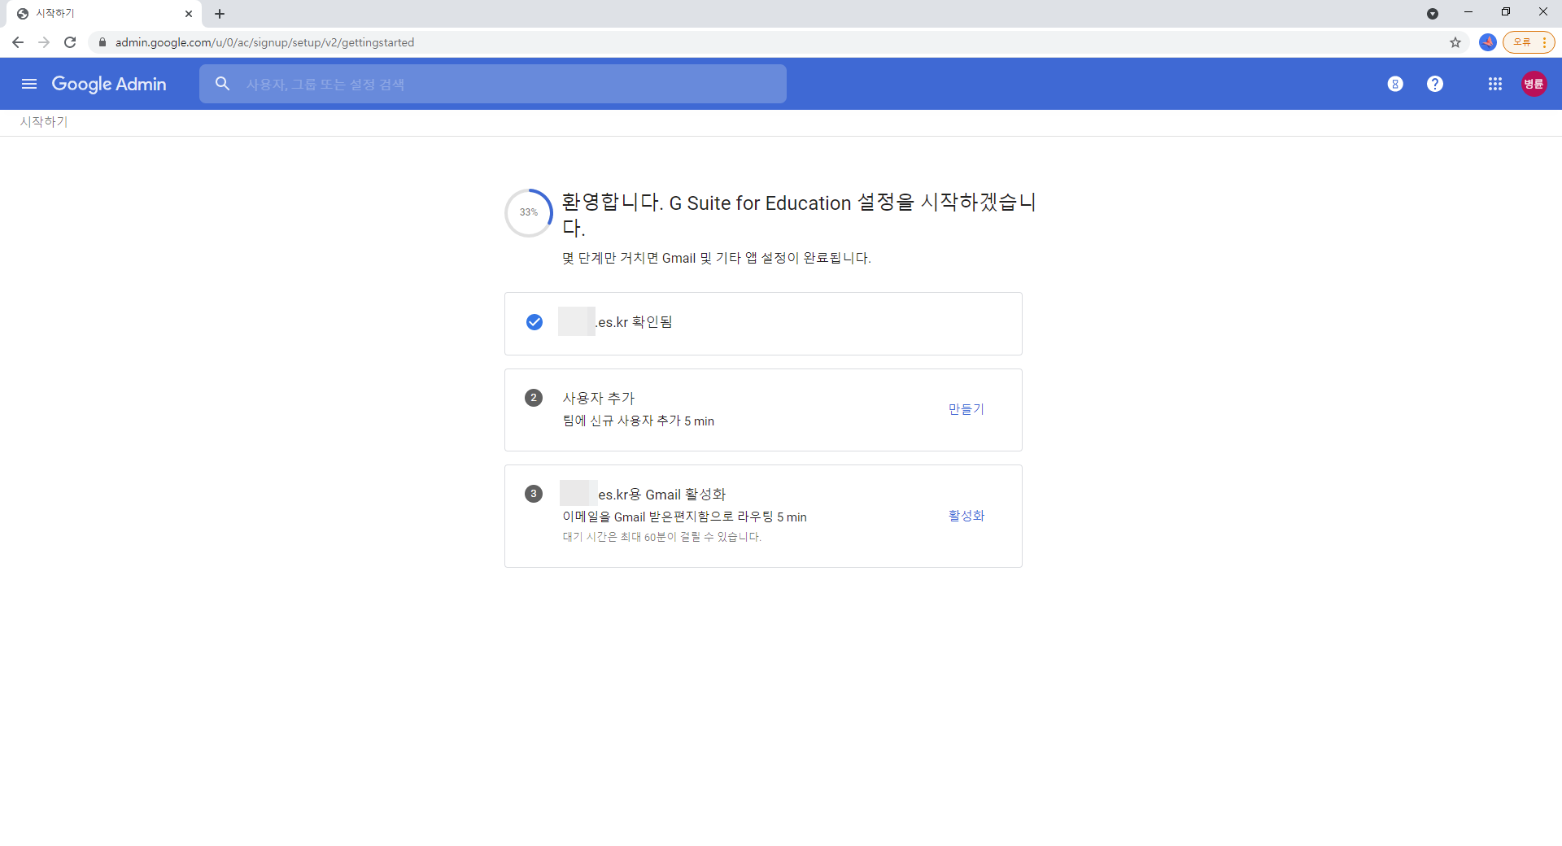Select the es.kr 확인됨 domain verified text
The image size is (1562, 846).
pyautogui.click(x=635, y=322)
